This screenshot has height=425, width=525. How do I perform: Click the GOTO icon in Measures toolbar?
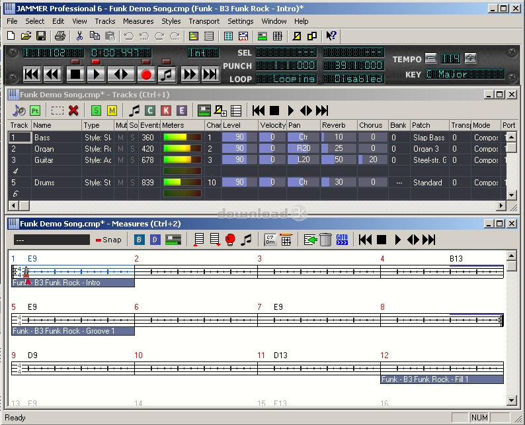coord(342,240)
